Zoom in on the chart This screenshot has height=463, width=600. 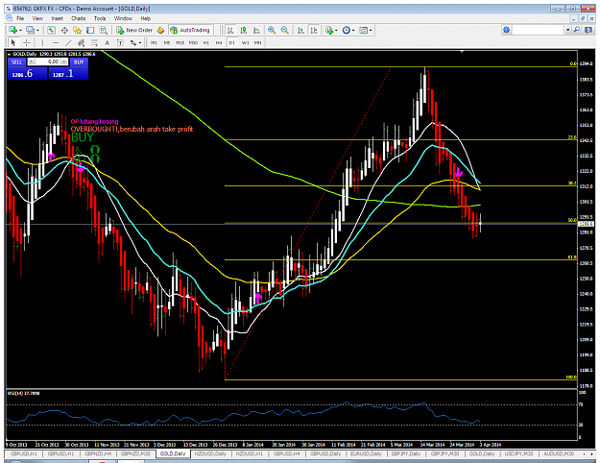coord(272,30)
